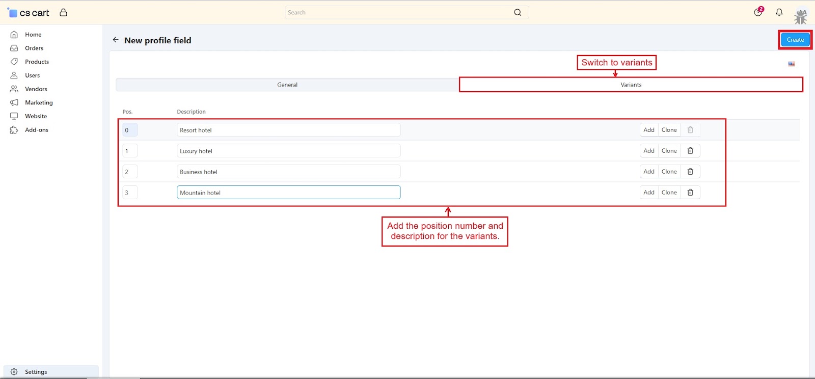Go to Marketing in the sidebar
This screenshot has height=379, width=815.
(39, 103)
